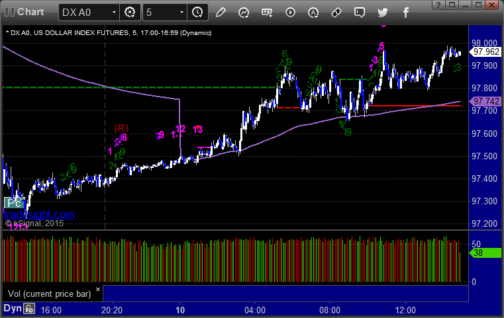Image resolution: width=504 pixels, height=318 pixels.
Task: Select the pencil drawing tools icon
Action: [221, 13]
